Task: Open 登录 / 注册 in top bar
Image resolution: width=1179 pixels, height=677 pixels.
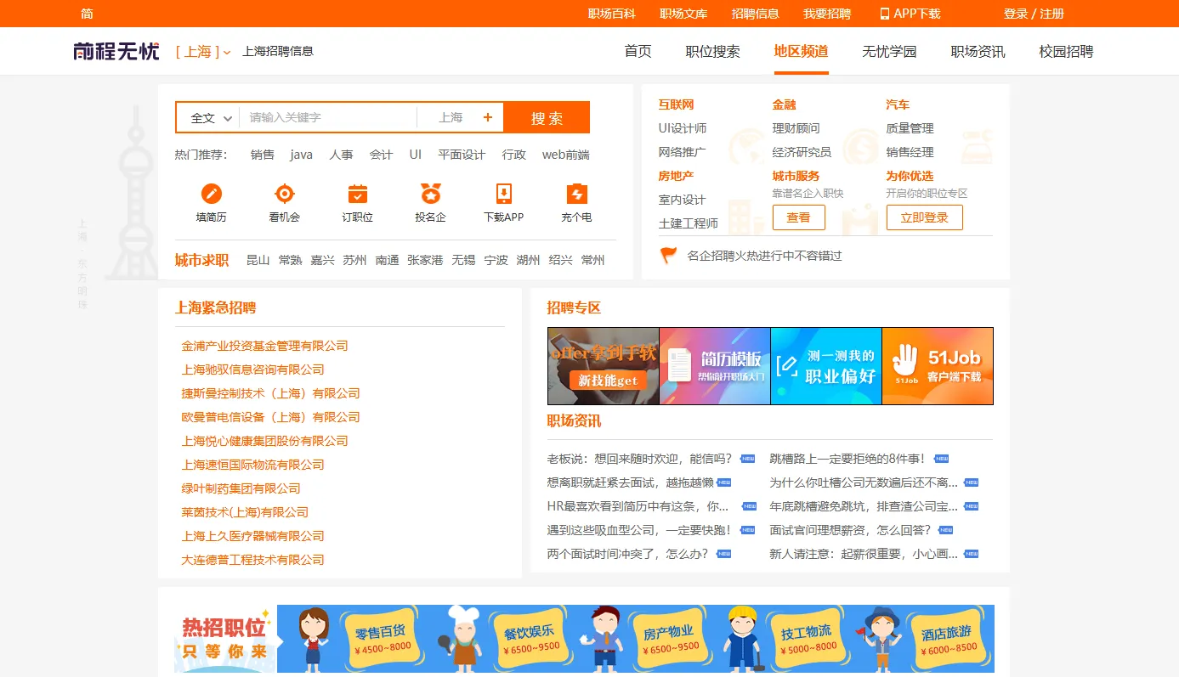Action: 1034,14
